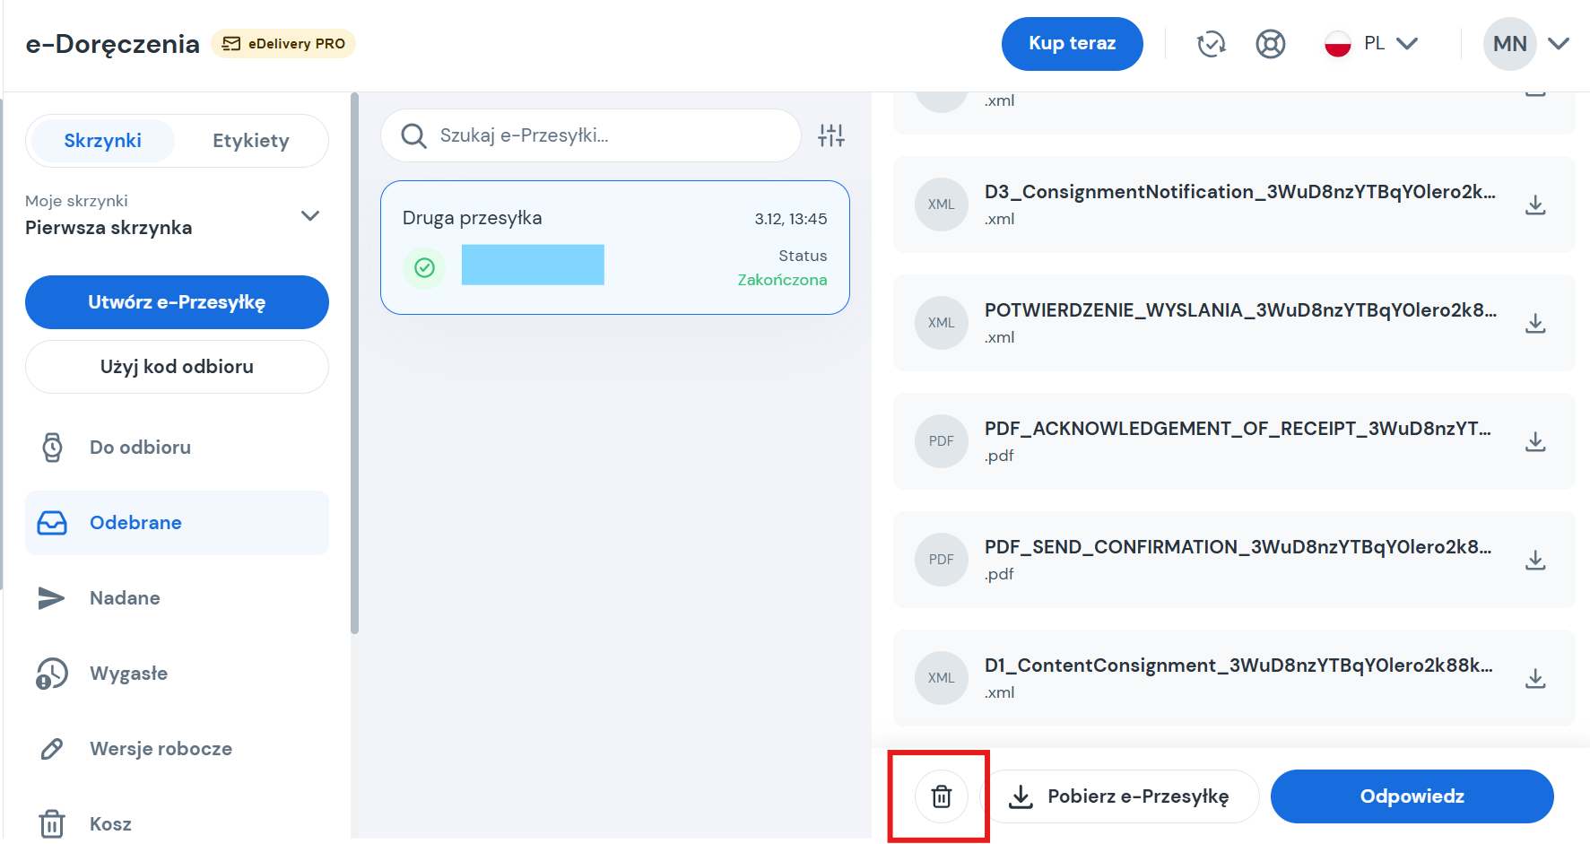Expand the Pierwsza skrzynka mailbox selector

[x=310, y=215]
